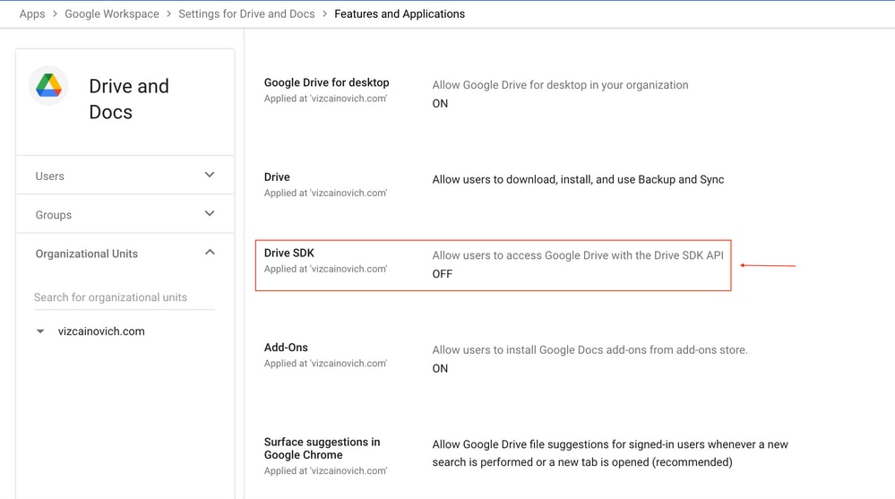Click 'Applied at' note under Drive SDK
This screenshot has width=895, height=499.
pyautogui.click(x=325, y=269)
